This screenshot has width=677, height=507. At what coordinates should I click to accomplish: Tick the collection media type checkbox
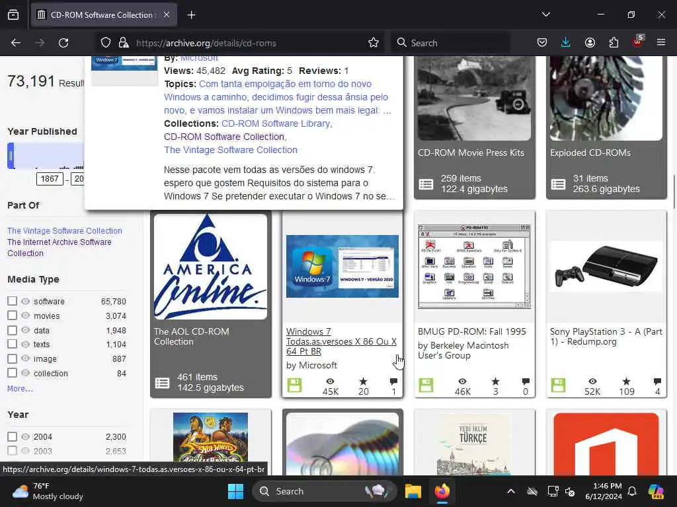(x=12, y=373)
